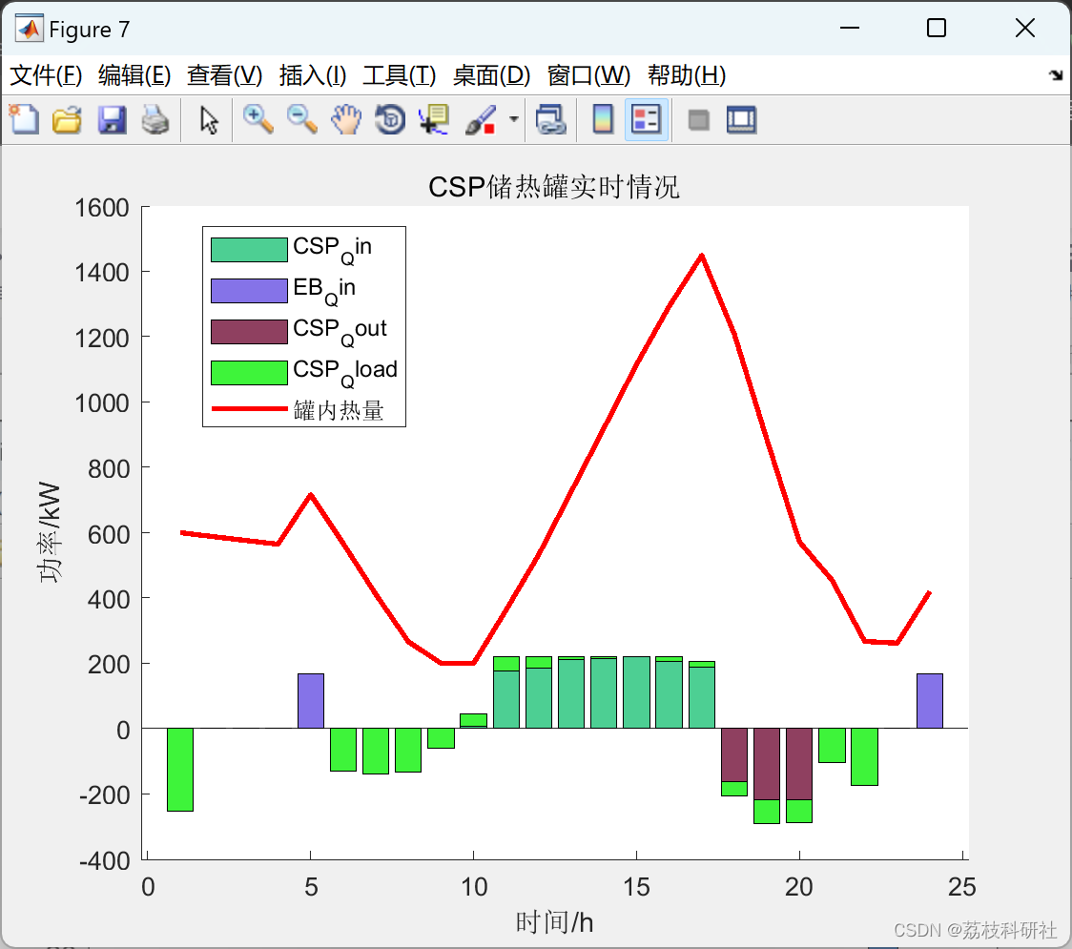The height and width of the screenshot is (949, 1072).
Task: Save the figure with floppy disk icon
Action: pos(112,119)
